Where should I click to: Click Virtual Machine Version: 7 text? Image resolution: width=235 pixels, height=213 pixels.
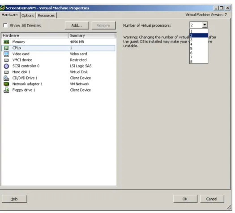206,15
